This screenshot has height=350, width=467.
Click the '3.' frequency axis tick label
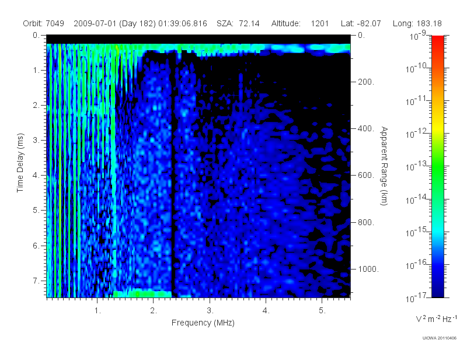coord(210,311)
